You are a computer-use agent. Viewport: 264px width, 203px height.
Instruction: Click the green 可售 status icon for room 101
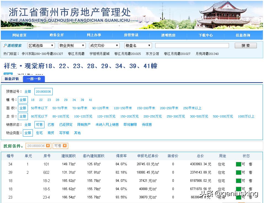point(238,164)
